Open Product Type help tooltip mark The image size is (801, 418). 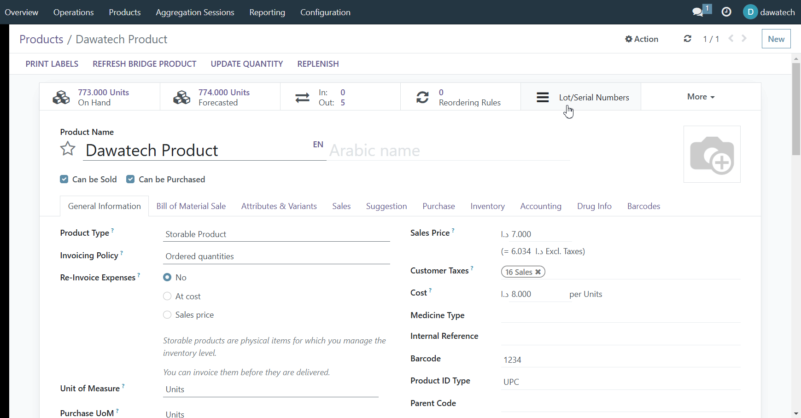tap(112, 230)
